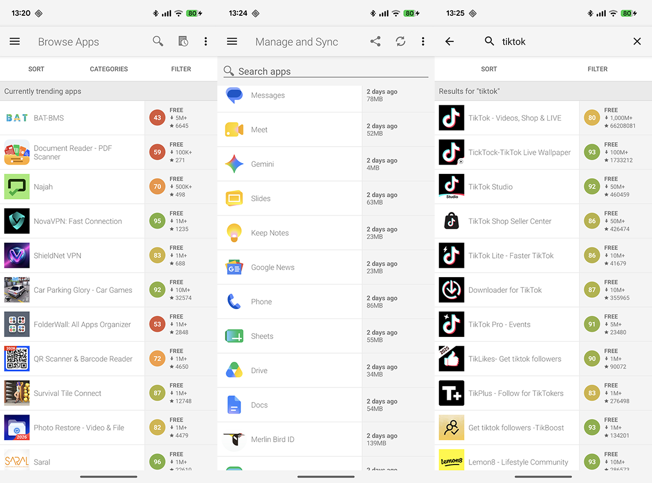The width and height of the screenshot is (652, 483).
Task: Select Slides app icon in list
Action: 234,198
